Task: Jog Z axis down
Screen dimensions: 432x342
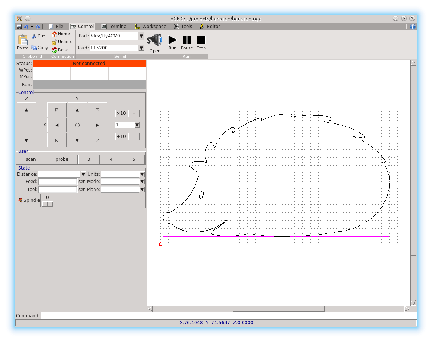Action: point(27,140)
